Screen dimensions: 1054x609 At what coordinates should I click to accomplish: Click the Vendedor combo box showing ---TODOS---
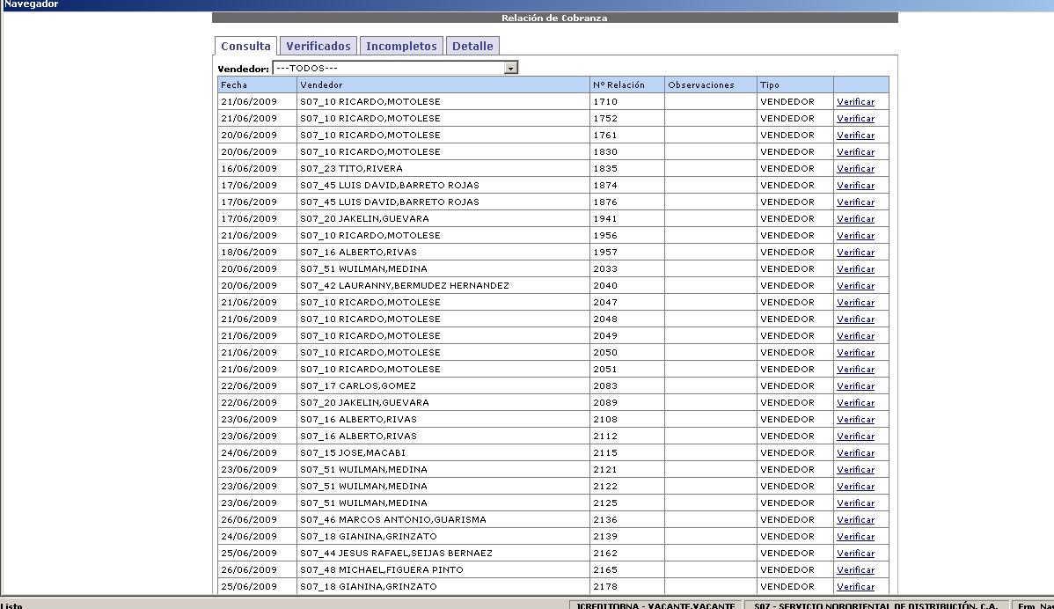point(394,68)
